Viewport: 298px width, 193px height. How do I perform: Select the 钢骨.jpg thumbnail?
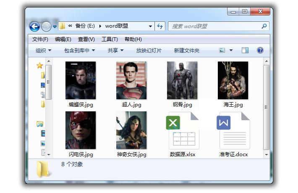[x=182, y=80]
